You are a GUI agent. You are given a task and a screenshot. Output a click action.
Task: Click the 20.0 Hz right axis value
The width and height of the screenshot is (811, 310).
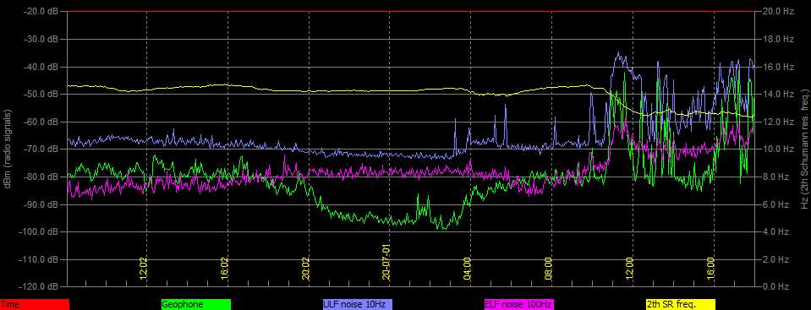[777, 11]
